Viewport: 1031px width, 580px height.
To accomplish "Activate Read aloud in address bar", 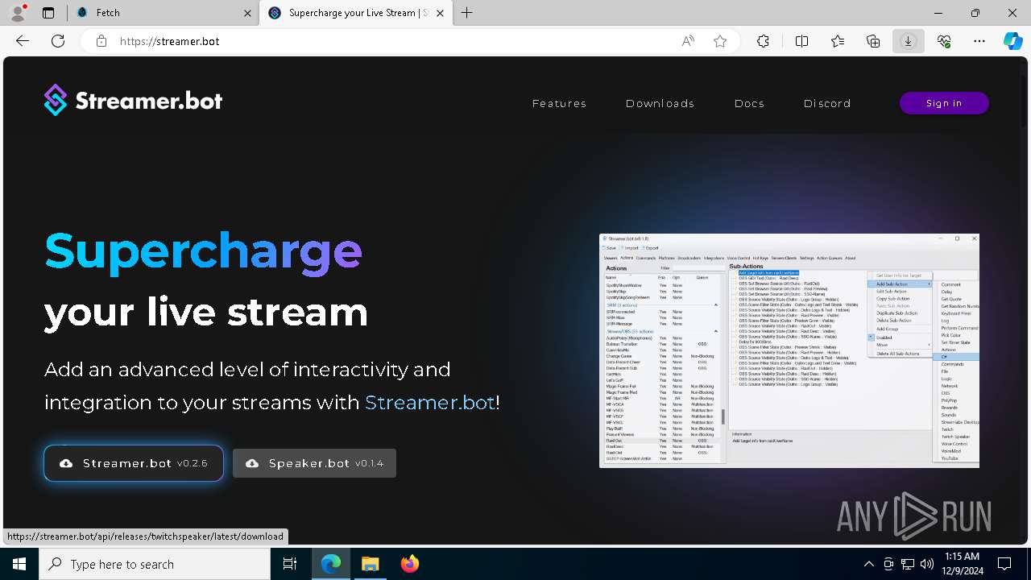I will [x=688, y=41].
